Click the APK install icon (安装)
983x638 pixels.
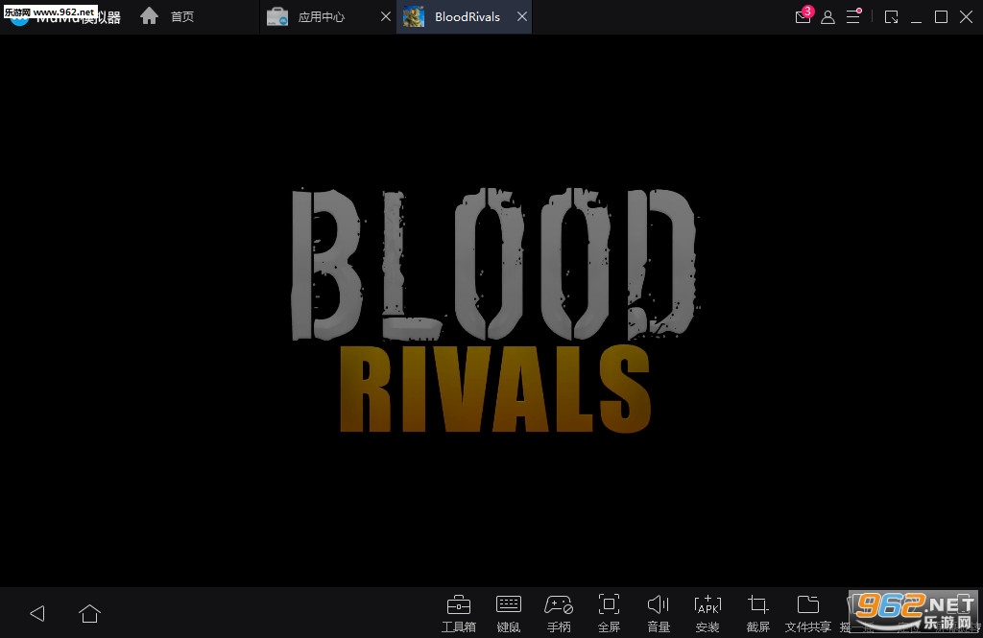point(707,611)
